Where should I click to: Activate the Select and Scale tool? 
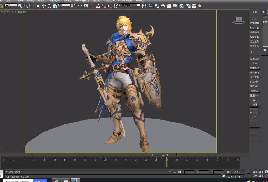55,6
